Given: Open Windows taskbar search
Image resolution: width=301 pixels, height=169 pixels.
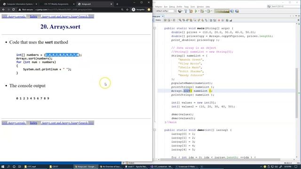Looking at the screenshot, I should pyautogui.click(x=8, y=167).
